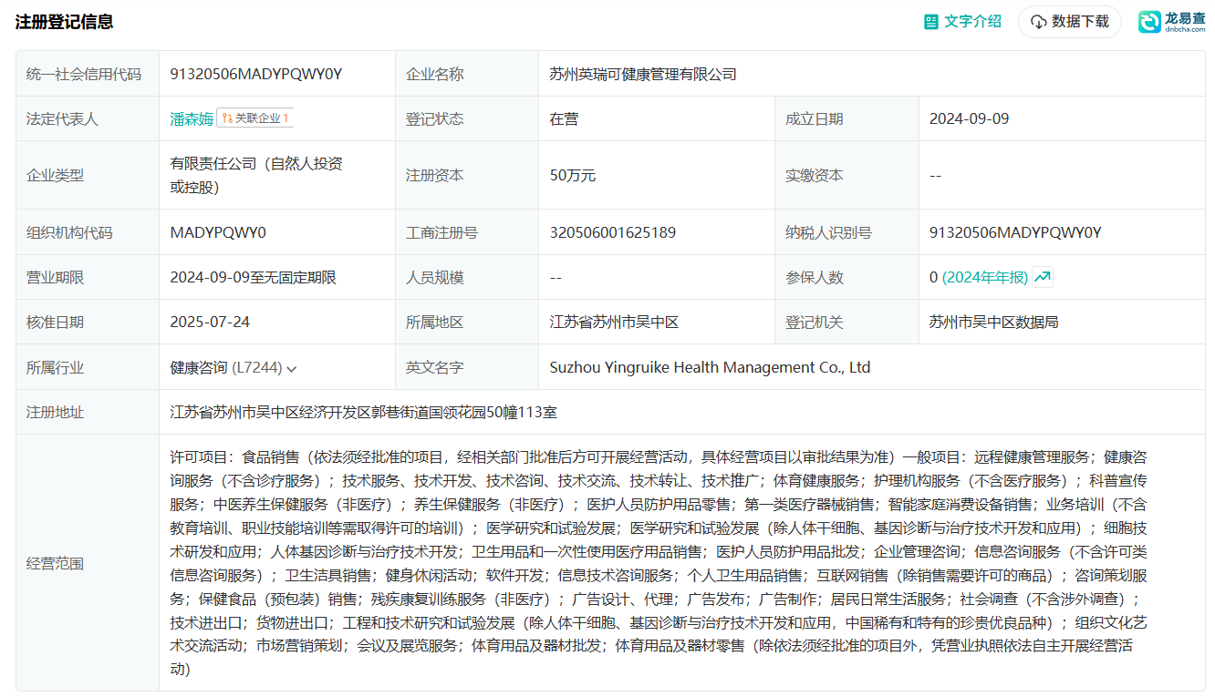Click taxpayer ID value under 纳税人识别号

click(1015, 232)
